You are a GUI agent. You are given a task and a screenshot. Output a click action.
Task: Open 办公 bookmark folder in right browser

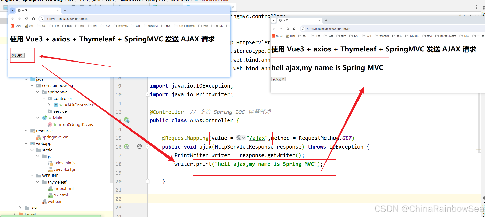pyautogui.click(x=367, y=36)
